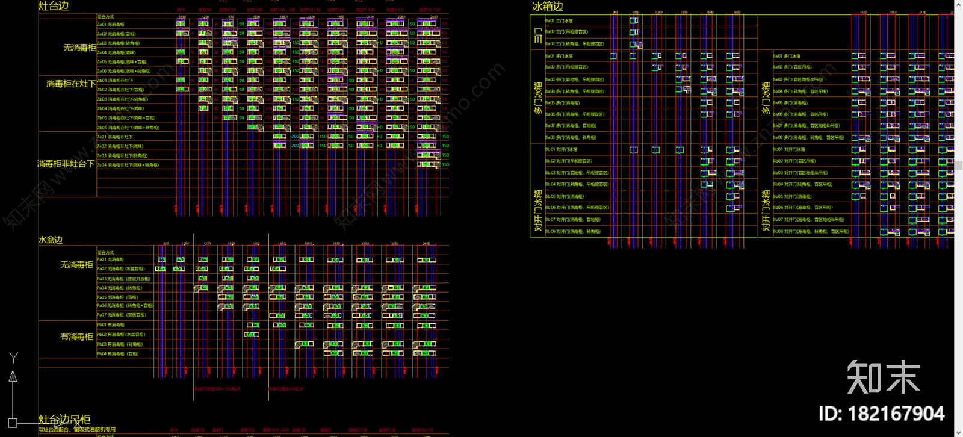Click the Pb02 有消毒柜(水盆盲柜) row label

pos(120,334)
